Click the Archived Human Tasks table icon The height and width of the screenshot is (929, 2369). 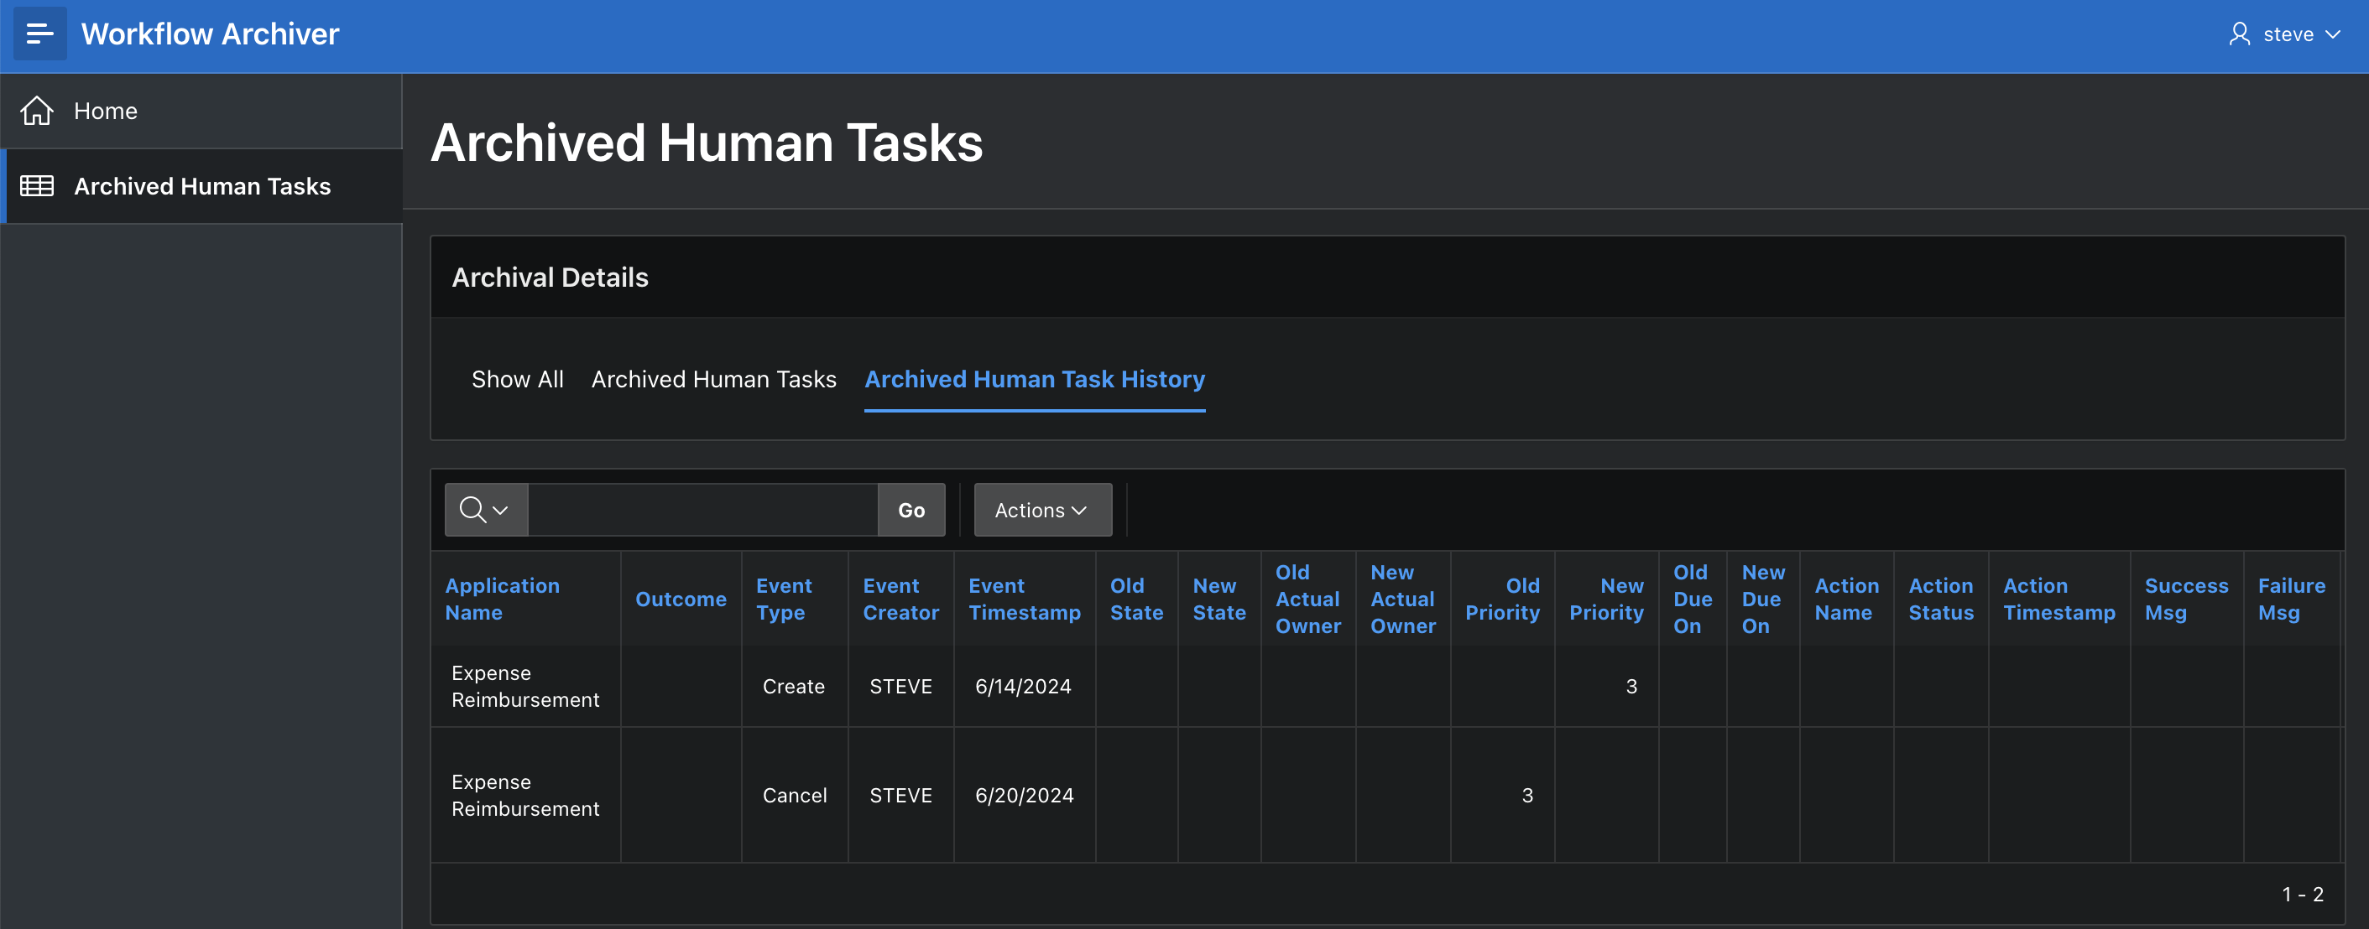pos(37,186)
